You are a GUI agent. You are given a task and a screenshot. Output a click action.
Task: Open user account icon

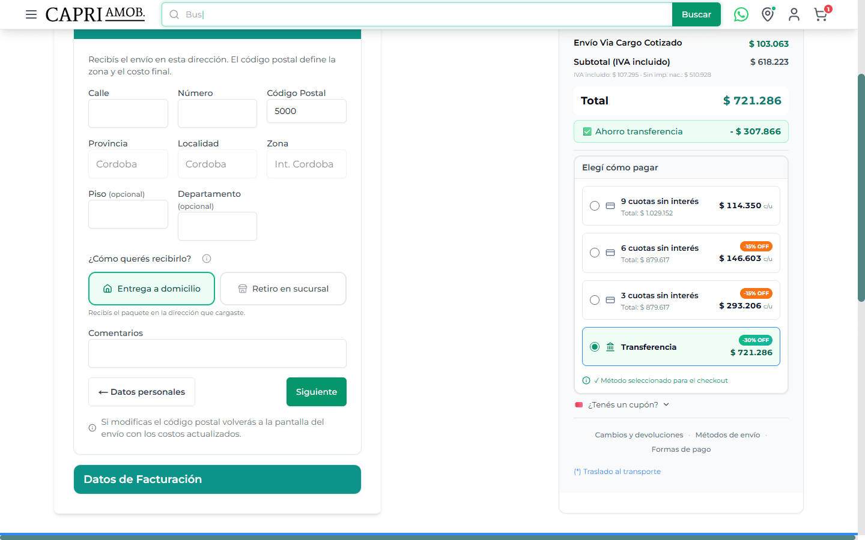[794, 14]
